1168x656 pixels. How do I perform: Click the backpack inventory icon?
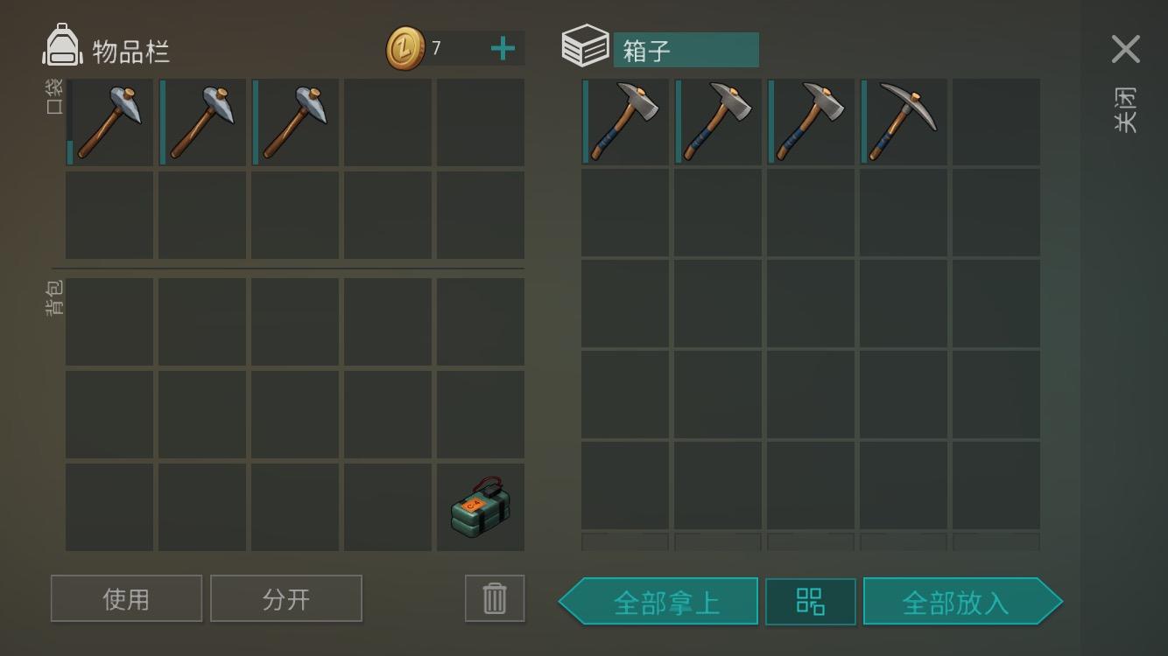pyautogui.click(x=62, y=45)
